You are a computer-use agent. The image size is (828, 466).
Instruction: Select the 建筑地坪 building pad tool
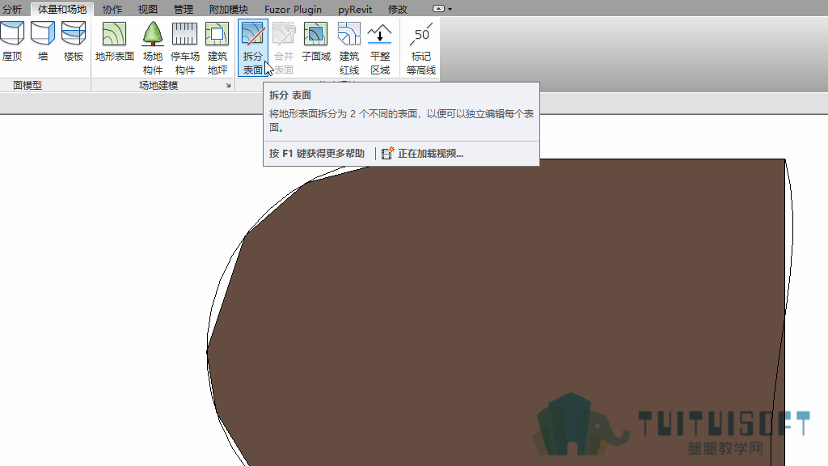click(x=217, y=49)
